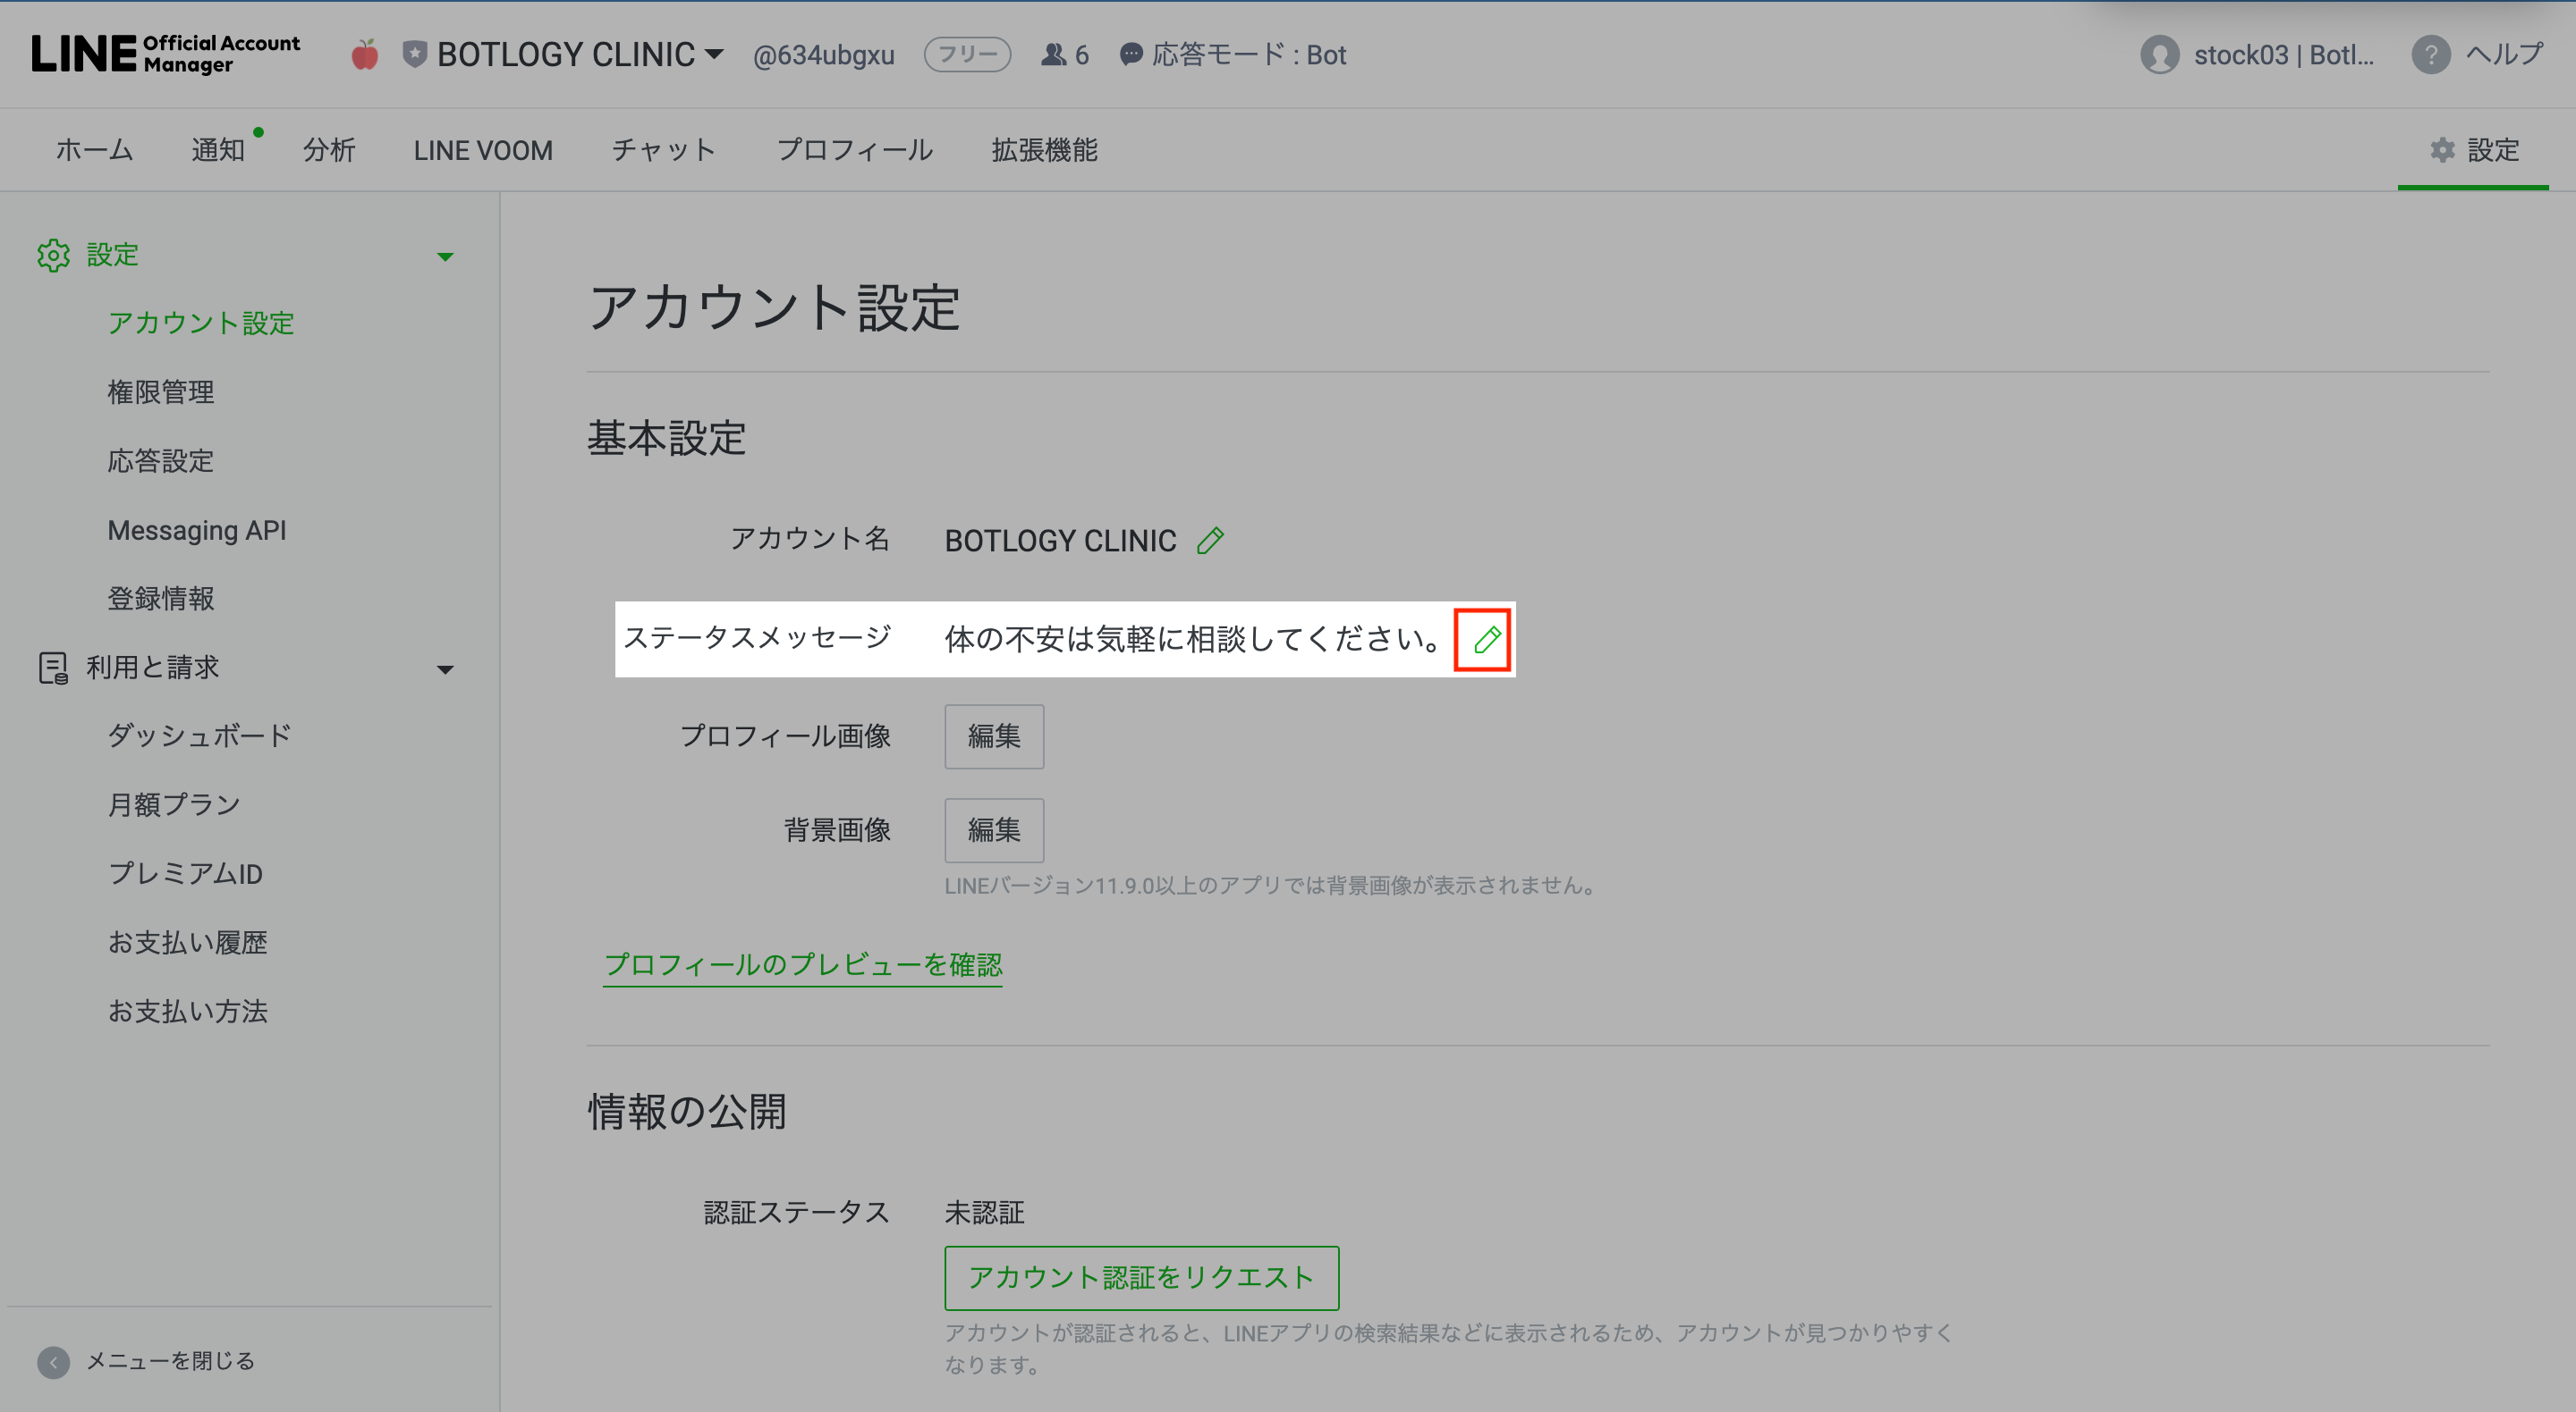2576x1412 pixels.
Task: Open the チャット tab
Action: [664, 150]
